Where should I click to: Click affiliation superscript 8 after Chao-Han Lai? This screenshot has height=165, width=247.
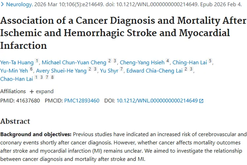(52, 77)
